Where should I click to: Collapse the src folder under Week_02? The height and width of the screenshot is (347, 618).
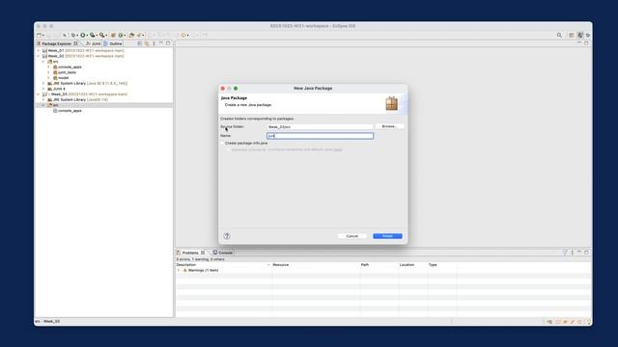[x=43, y=62]
